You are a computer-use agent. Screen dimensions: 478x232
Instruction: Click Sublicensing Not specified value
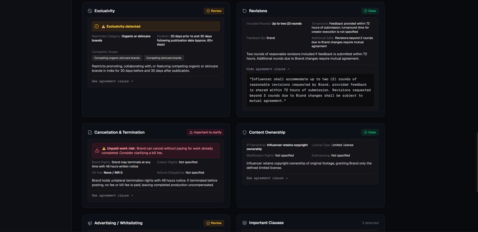341,155
